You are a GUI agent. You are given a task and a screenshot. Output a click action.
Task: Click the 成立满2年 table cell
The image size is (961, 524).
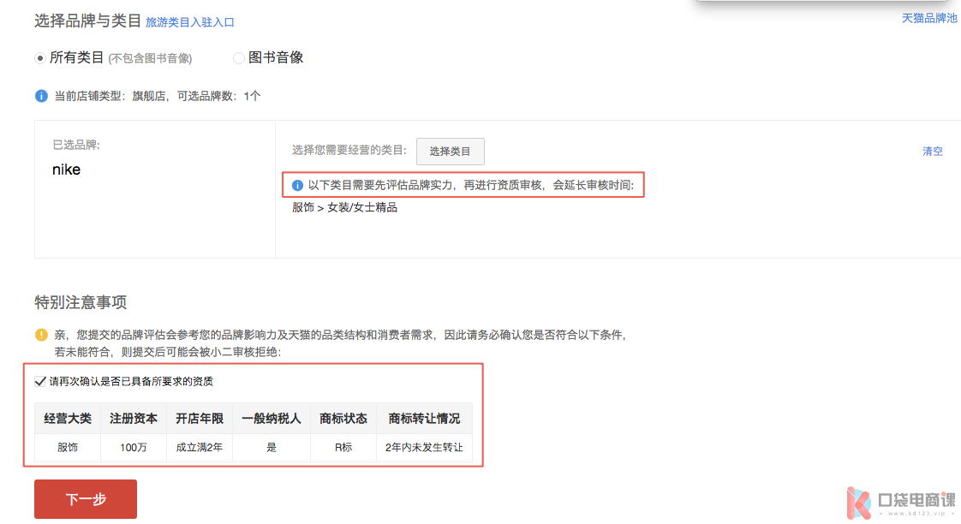(x=200, y=447)
